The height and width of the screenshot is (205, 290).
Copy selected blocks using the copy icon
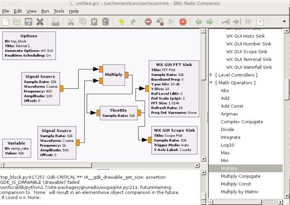tap(83, 22)
